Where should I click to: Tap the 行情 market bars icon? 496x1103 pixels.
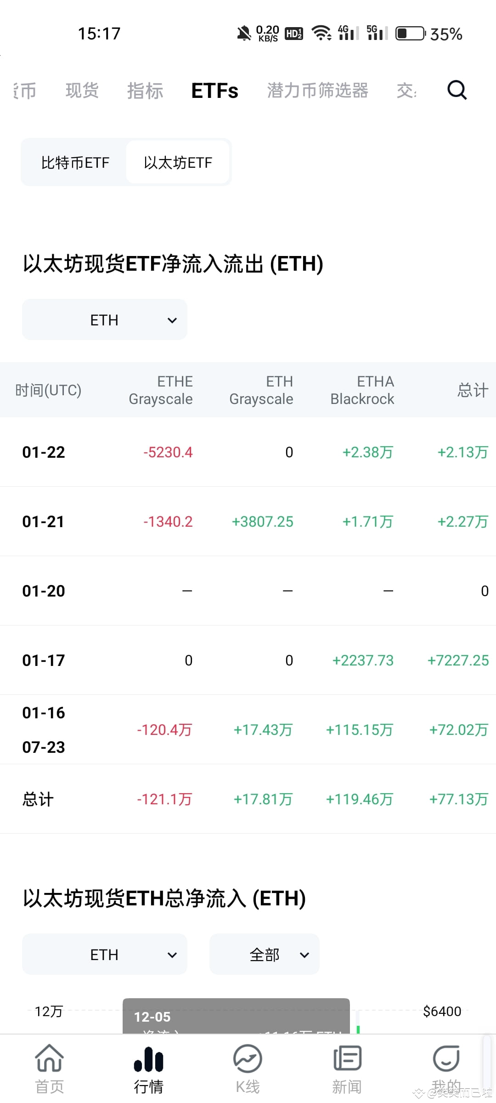coord(148,1058)
